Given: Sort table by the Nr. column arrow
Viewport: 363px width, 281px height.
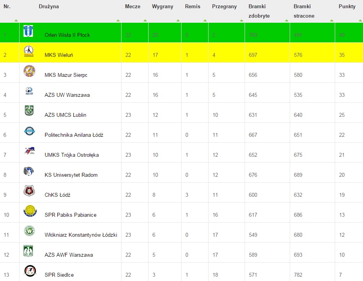Looking at the screenshot, I should (x=16, y=20).
